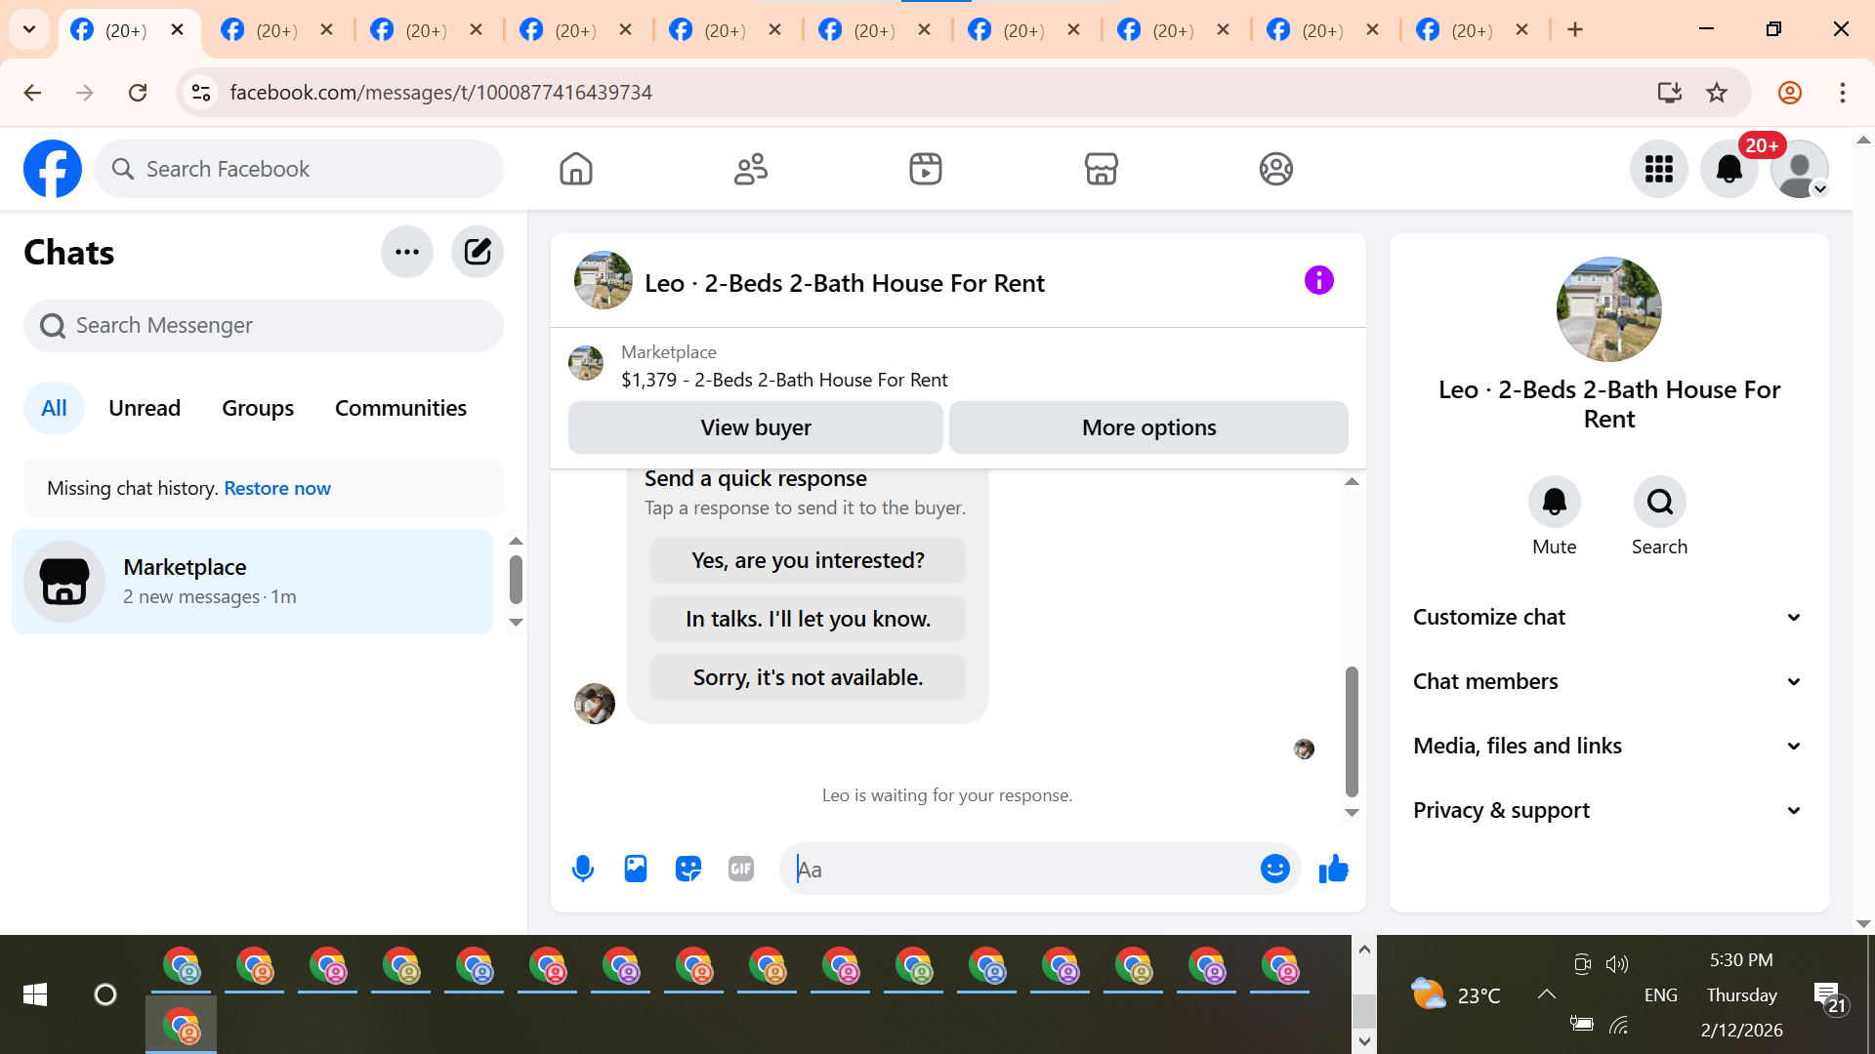Open the Friends icon in top navigation

(751, 169)
